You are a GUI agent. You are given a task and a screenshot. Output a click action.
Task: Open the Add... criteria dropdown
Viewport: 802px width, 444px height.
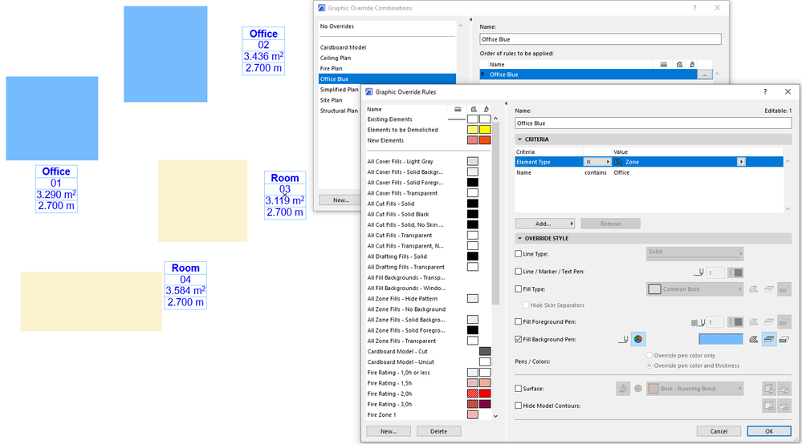point(545,224)
